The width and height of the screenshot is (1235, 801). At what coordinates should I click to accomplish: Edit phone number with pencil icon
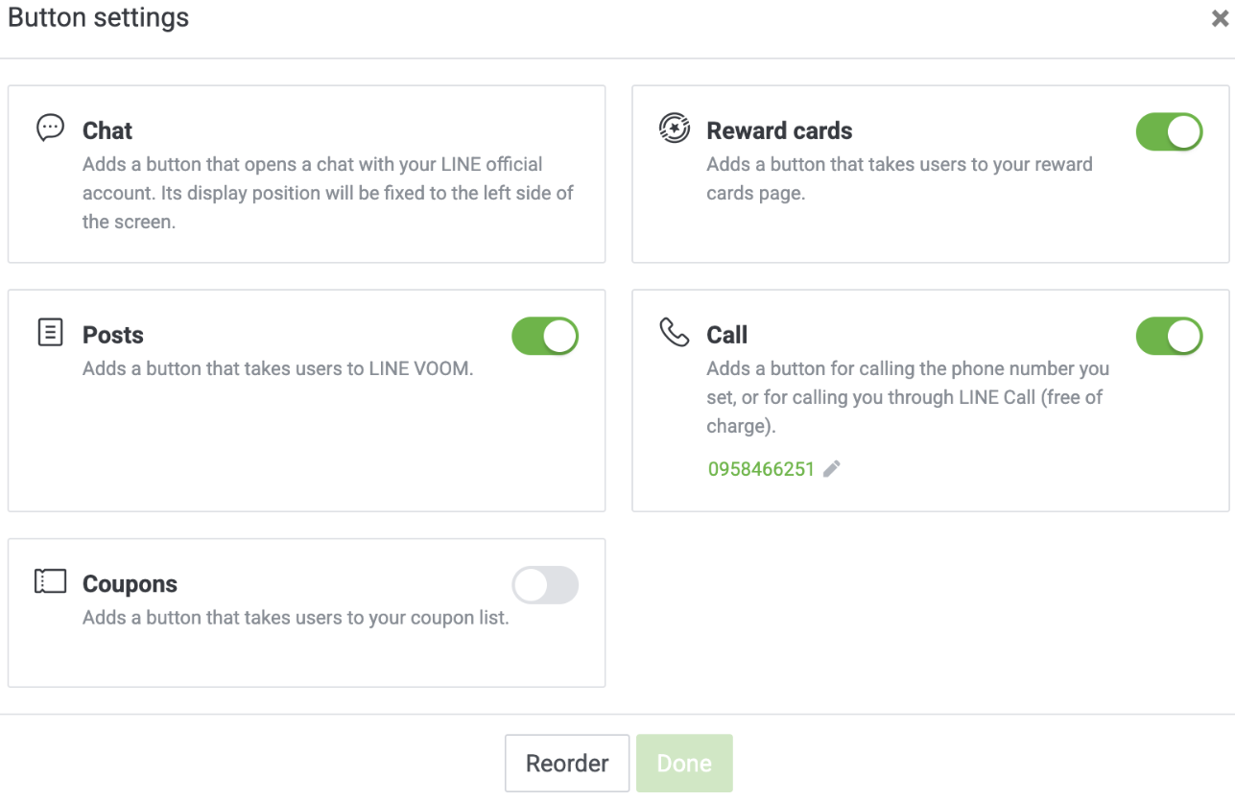(x=832, y=469)
